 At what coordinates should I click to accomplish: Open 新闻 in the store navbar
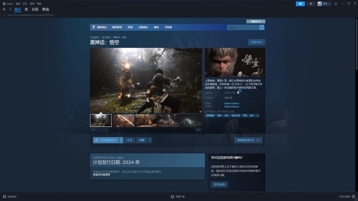click(157, 27)
